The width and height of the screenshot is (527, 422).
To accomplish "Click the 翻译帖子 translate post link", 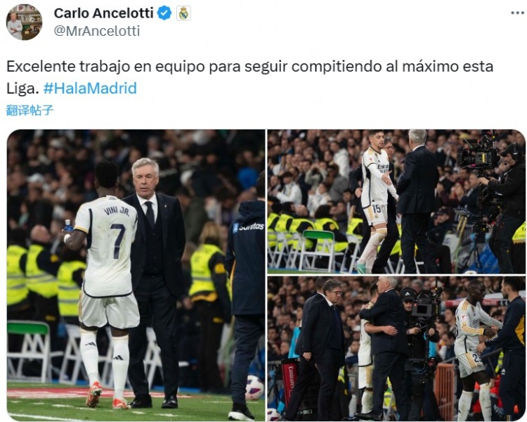I will pyautogui.click(x=30, y=110).
